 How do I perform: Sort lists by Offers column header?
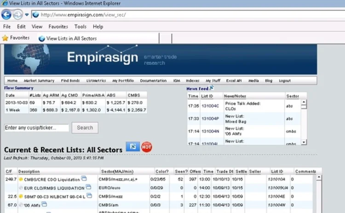tap(195, 172)
